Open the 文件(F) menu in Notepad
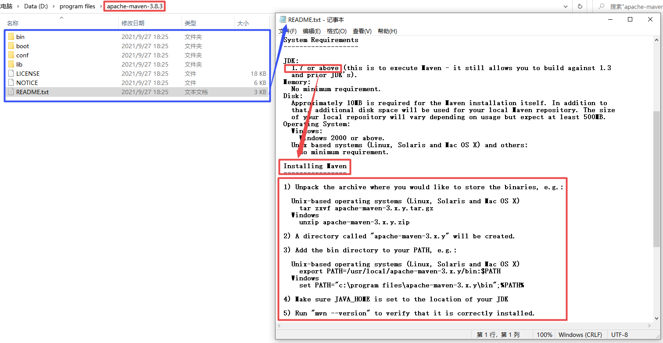This screenshot has width=663, height=343. tap(288, 32)
